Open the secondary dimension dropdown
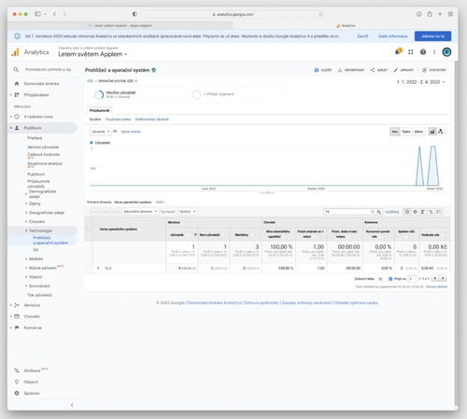 tap(140, 212)
